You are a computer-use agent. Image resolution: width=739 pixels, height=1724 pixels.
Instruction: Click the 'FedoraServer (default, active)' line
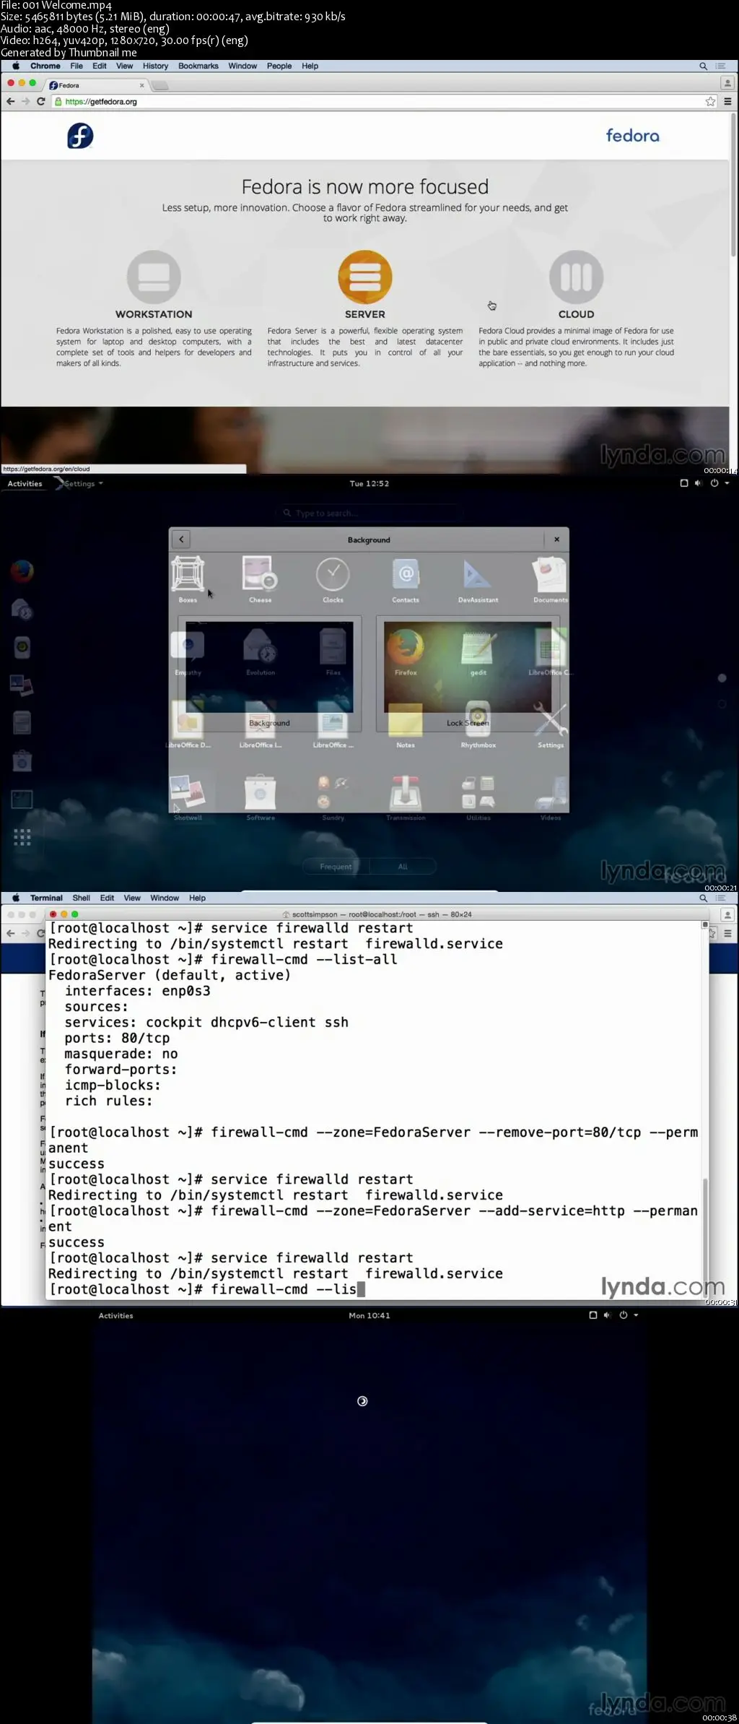pos(170,975)
